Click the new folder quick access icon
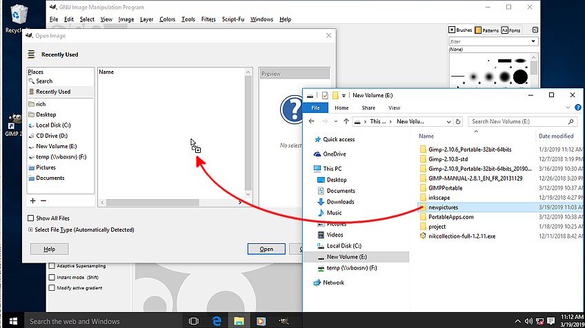This screenshot has height=328, width=585. pos(335,95)
